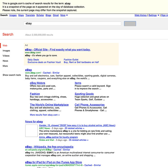Open the eBay Official Site ad link
Screen dimensions: 168x168
pyautogui.click(x=58, y=50)
